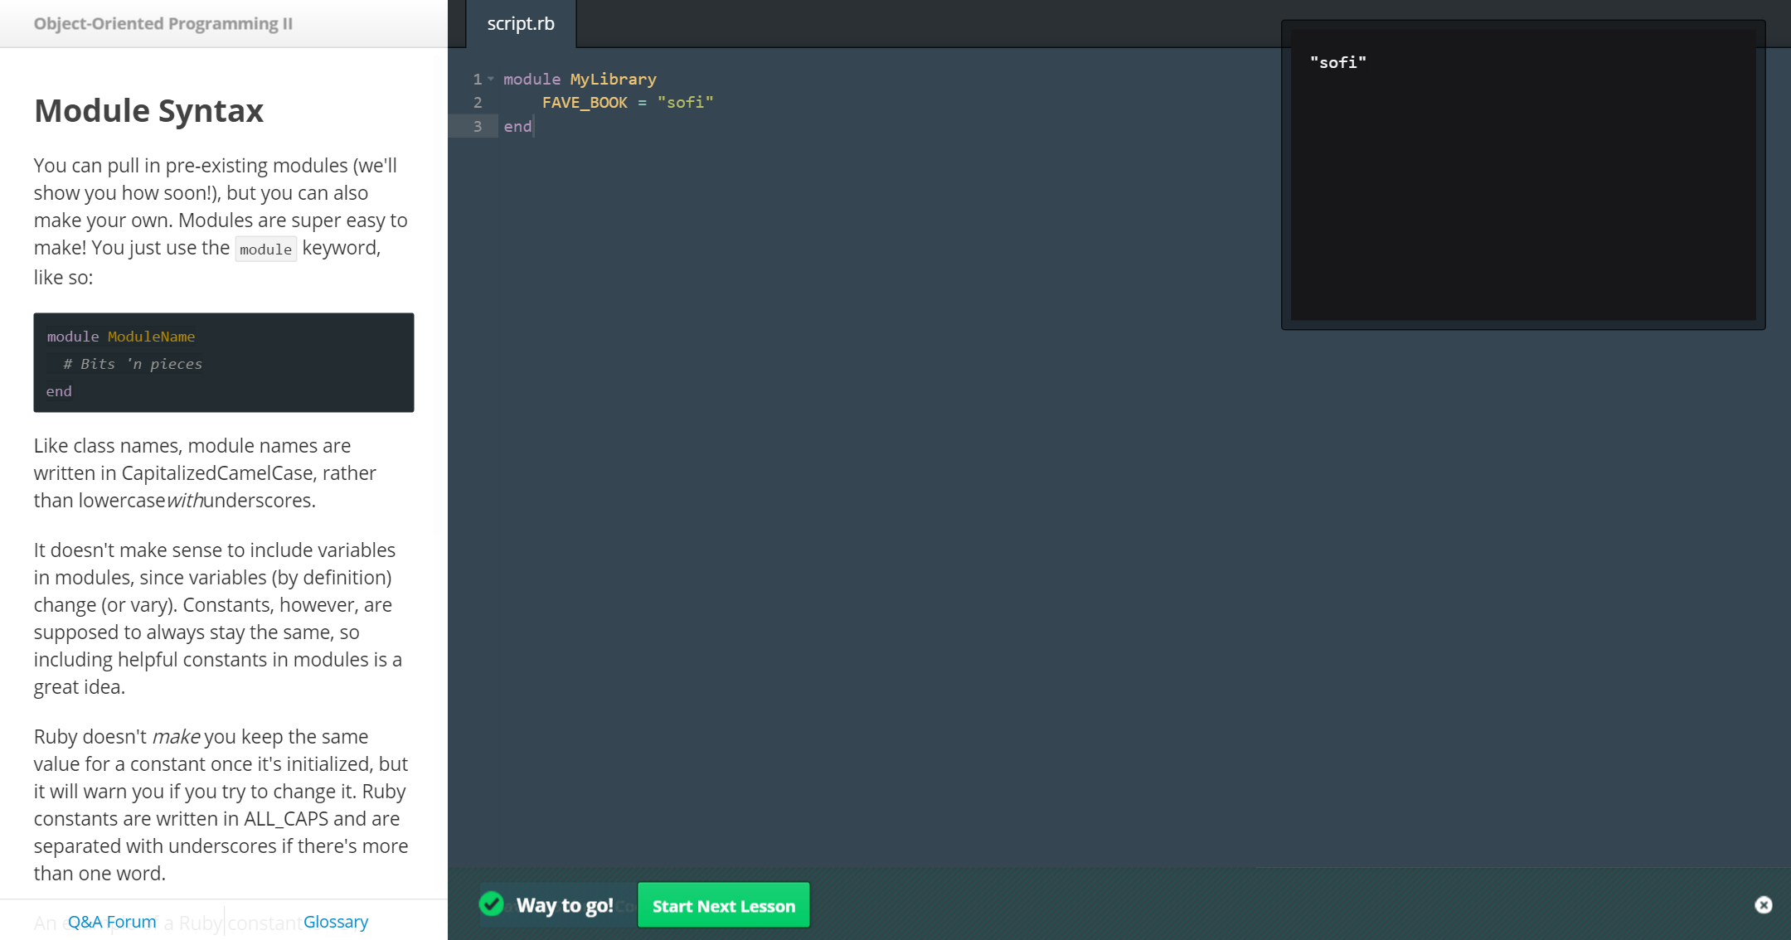Viewport: 1791px width, 940px height.
Task: Click MyLibrary module name in editor
Action: (613, 79)
